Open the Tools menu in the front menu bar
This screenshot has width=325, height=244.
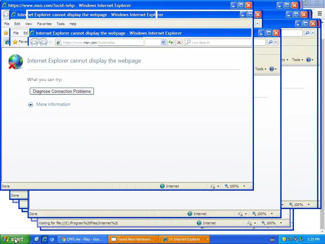point(61,24)
